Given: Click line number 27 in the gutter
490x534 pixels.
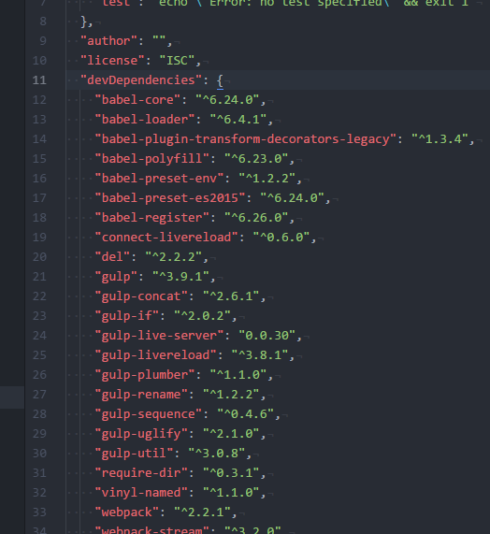Looking at the screenshot, I should coord(39,395).
